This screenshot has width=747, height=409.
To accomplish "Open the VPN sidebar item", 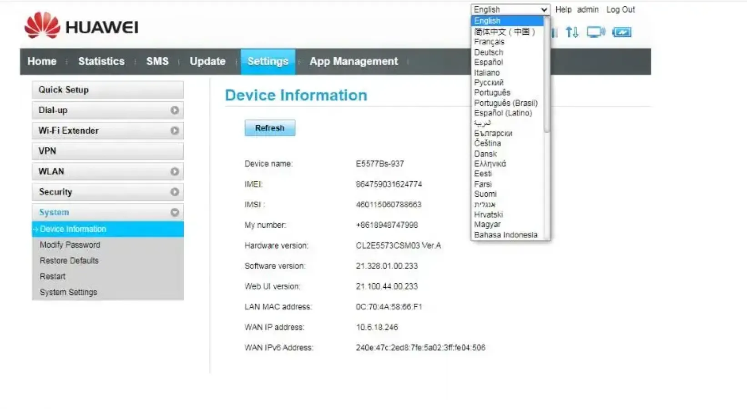I will (x=108, y=151).
